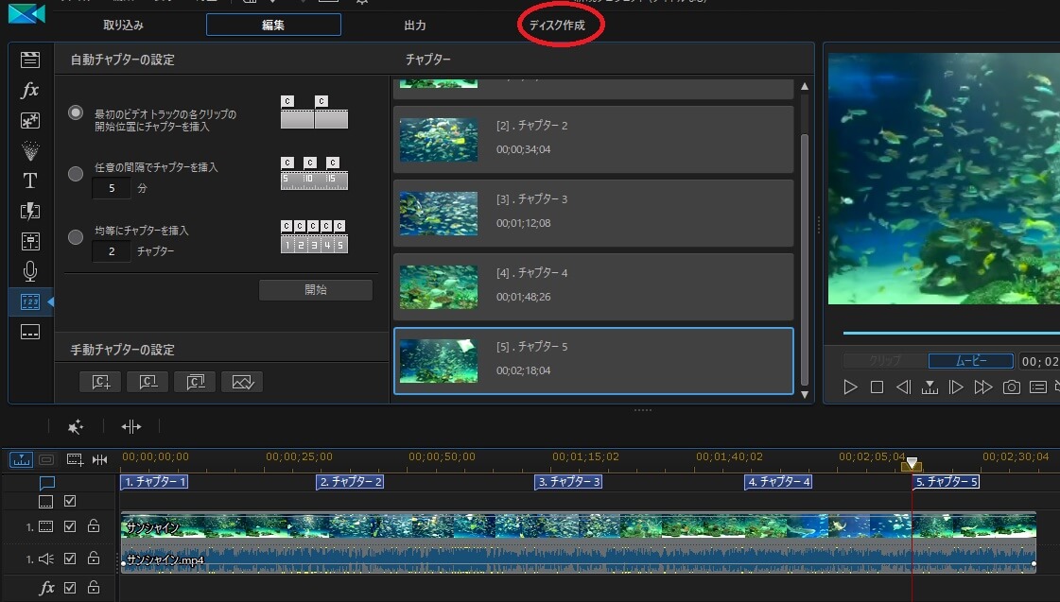Click timeline marker 4. チャプター 4

tap(778, 482)
